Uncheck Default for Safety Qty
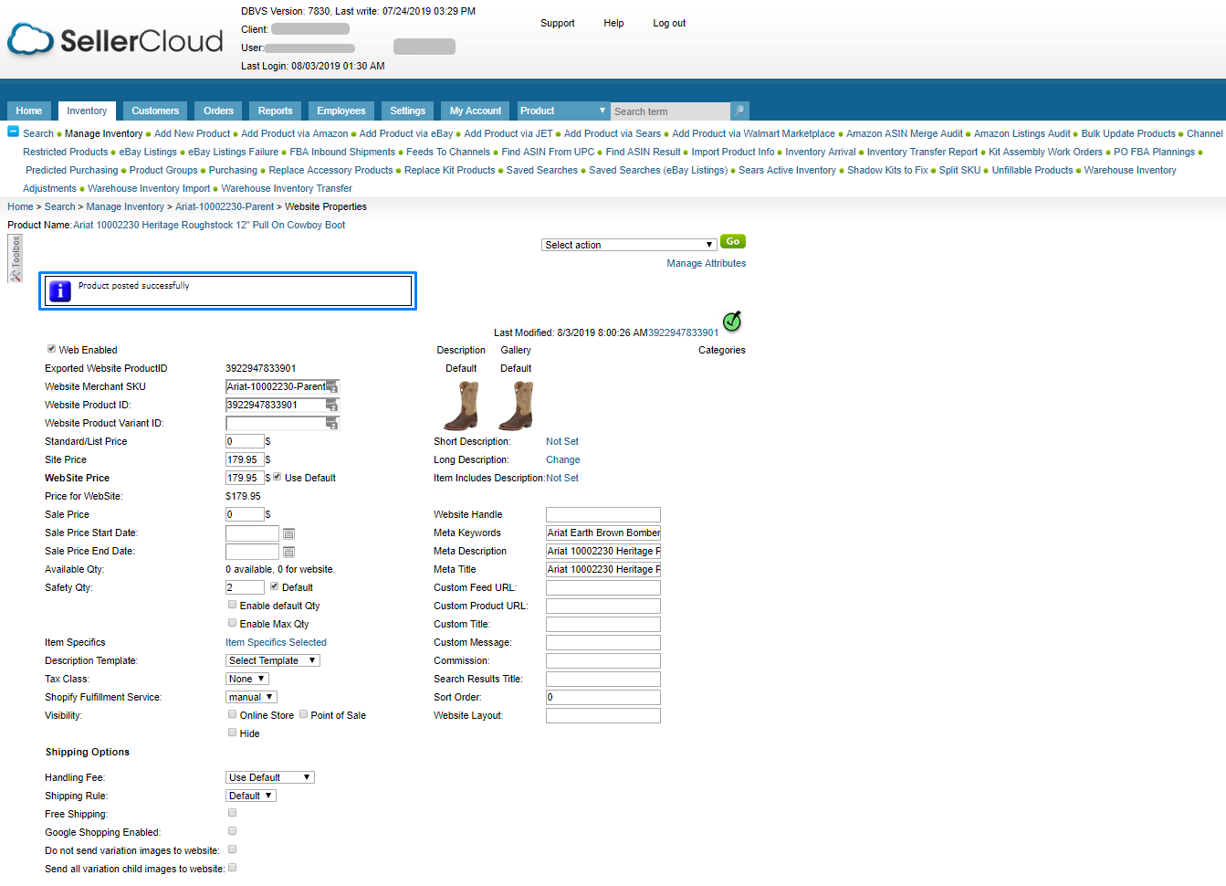This screenshot has width=1226, height=886. coord(274,586)
